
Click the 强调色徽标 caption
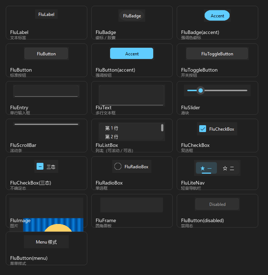(x=191, y=38)
